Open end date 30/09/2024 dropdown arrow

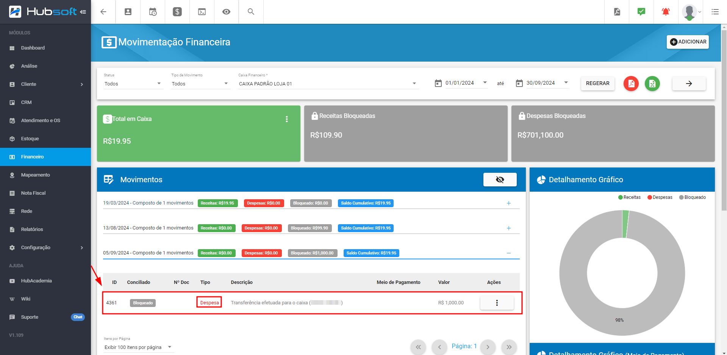coord(566,82)
